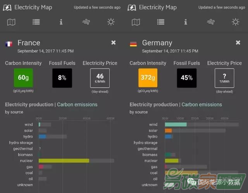Toggle solar layer icon in Germany panel

click(x=236, y=22)
